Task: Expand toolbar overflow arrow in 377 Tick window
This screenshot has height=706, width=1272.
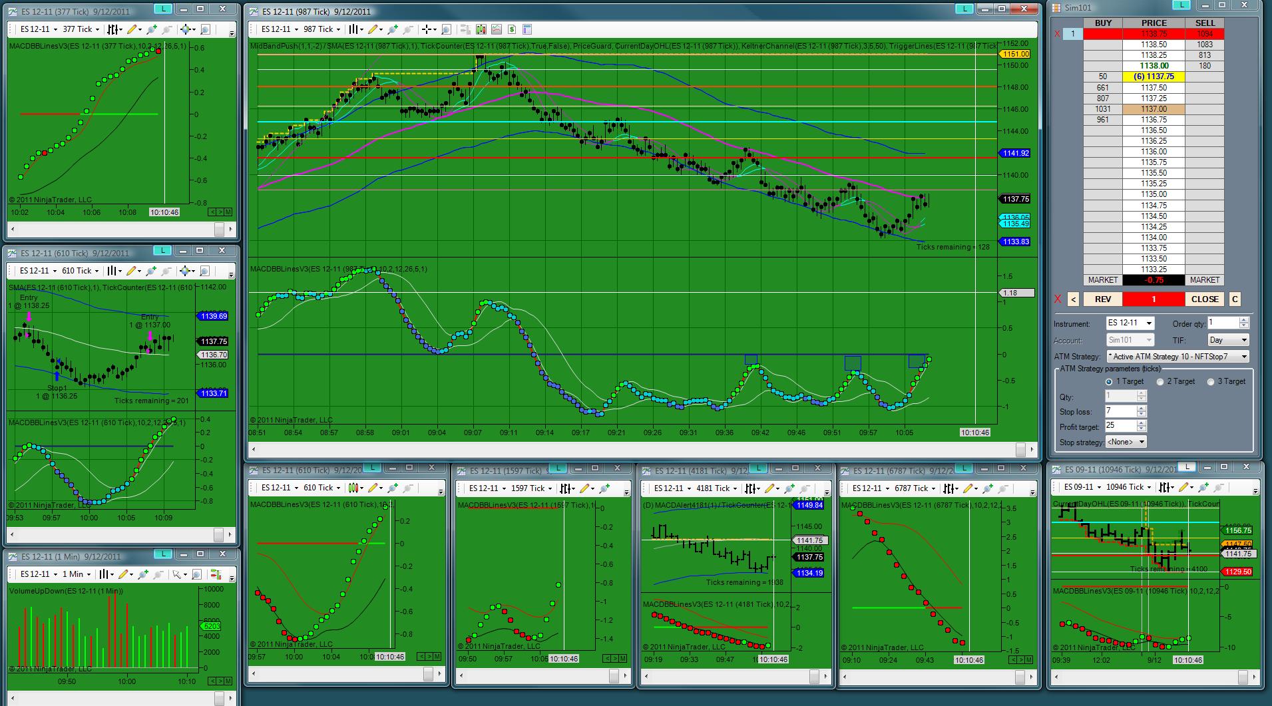Action: [232, 33]
